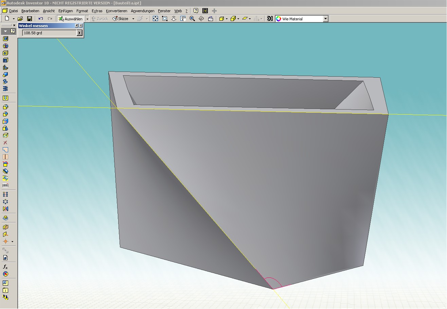447x309 pixels.
Task: Click the Auswählen button
Action: coord(70,19)
